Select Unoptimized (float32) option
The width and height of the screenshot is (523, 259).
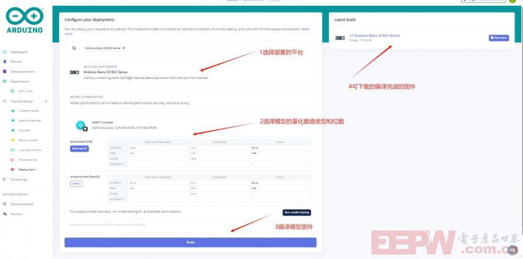coord(76,183)
